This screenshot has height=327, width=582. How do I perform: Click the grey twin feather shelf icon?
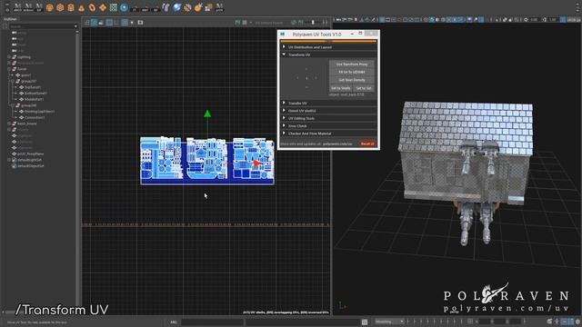click(166, 7)
